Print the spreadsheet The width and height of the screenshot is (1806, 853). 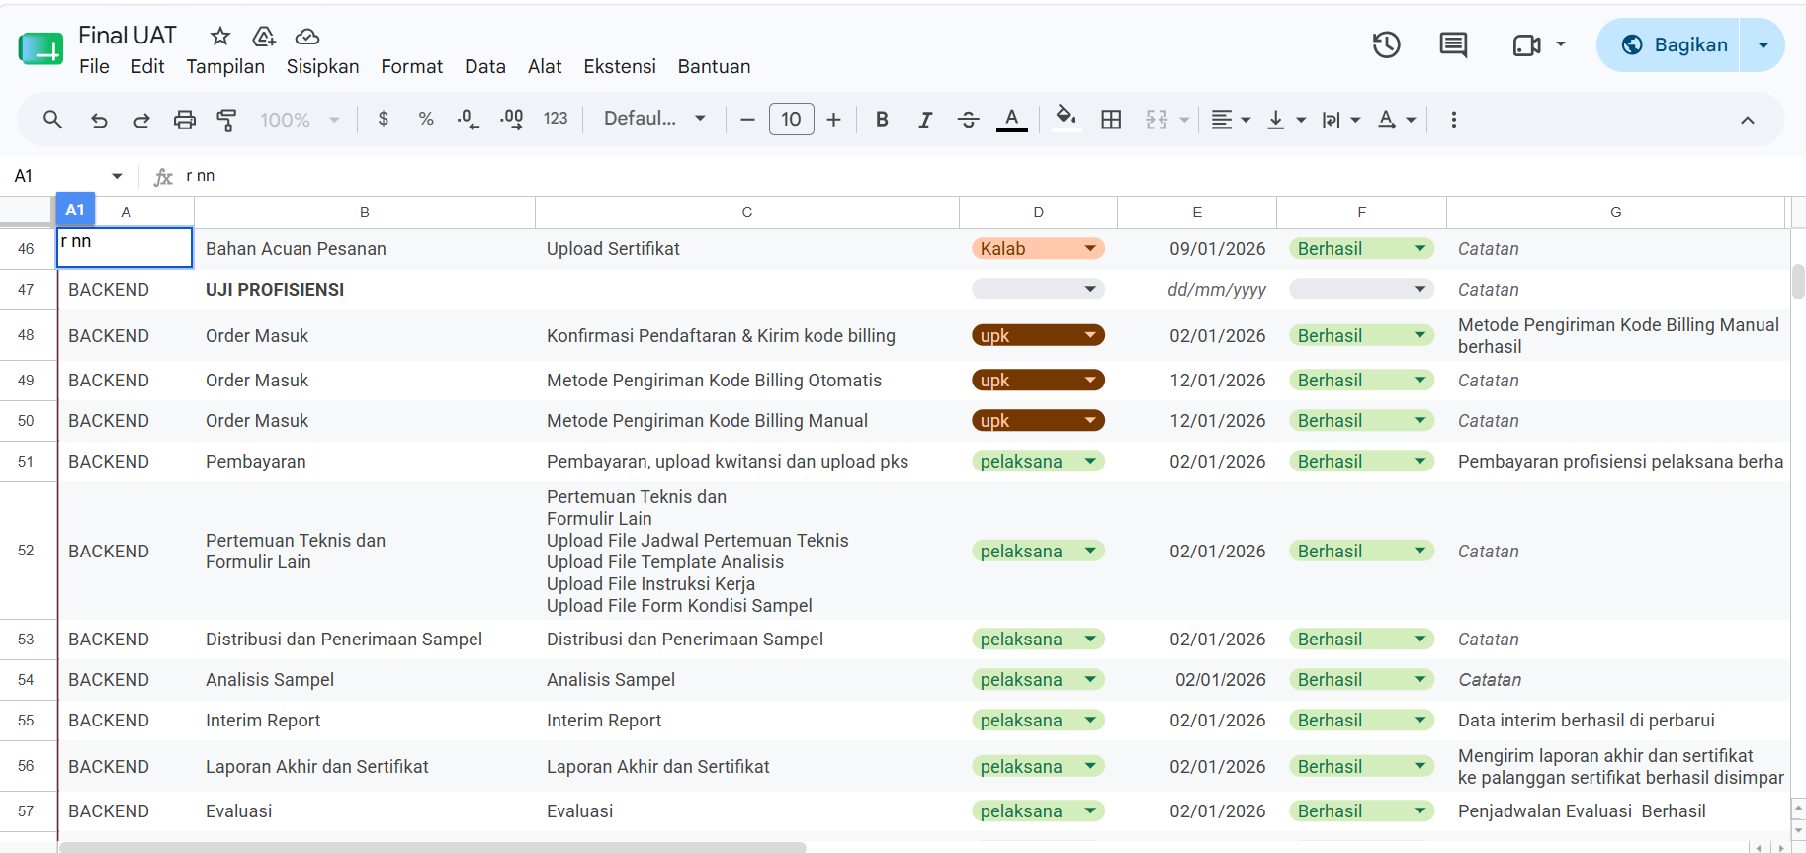185,120
